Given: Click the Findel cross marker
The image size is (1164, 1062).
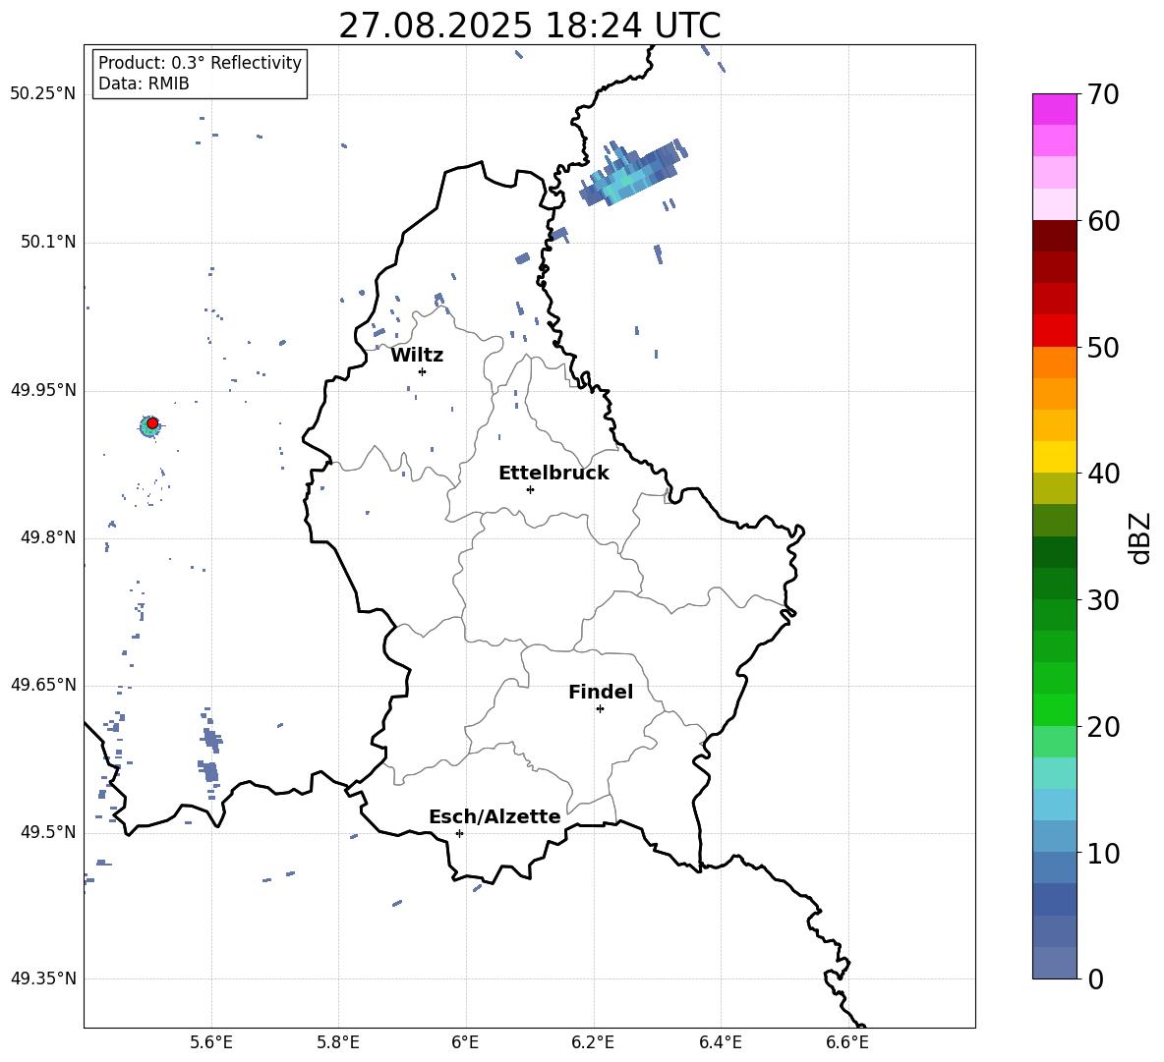Looking at the screenshot, I should [x=600, y=709].
